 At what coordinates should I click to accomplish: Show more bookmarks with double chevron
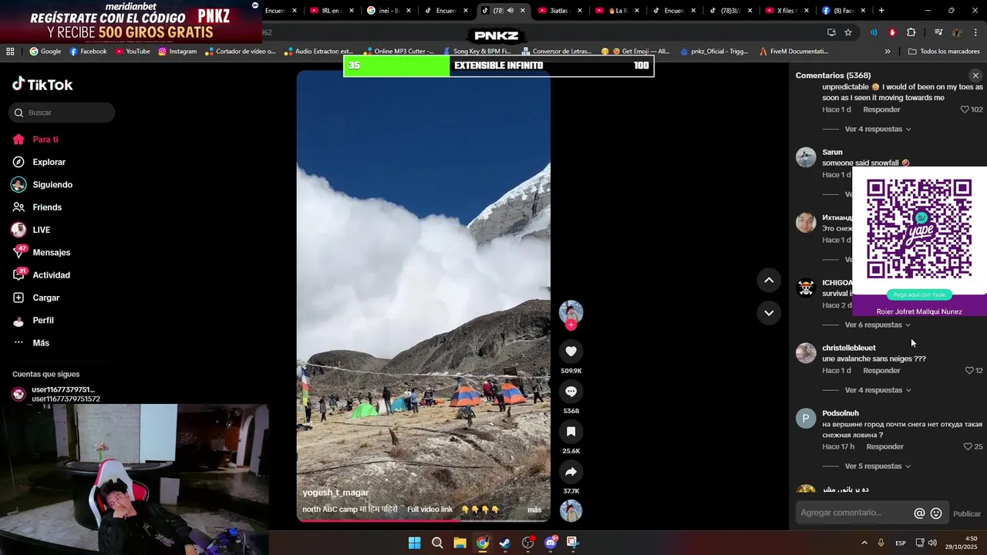point(888,52)
